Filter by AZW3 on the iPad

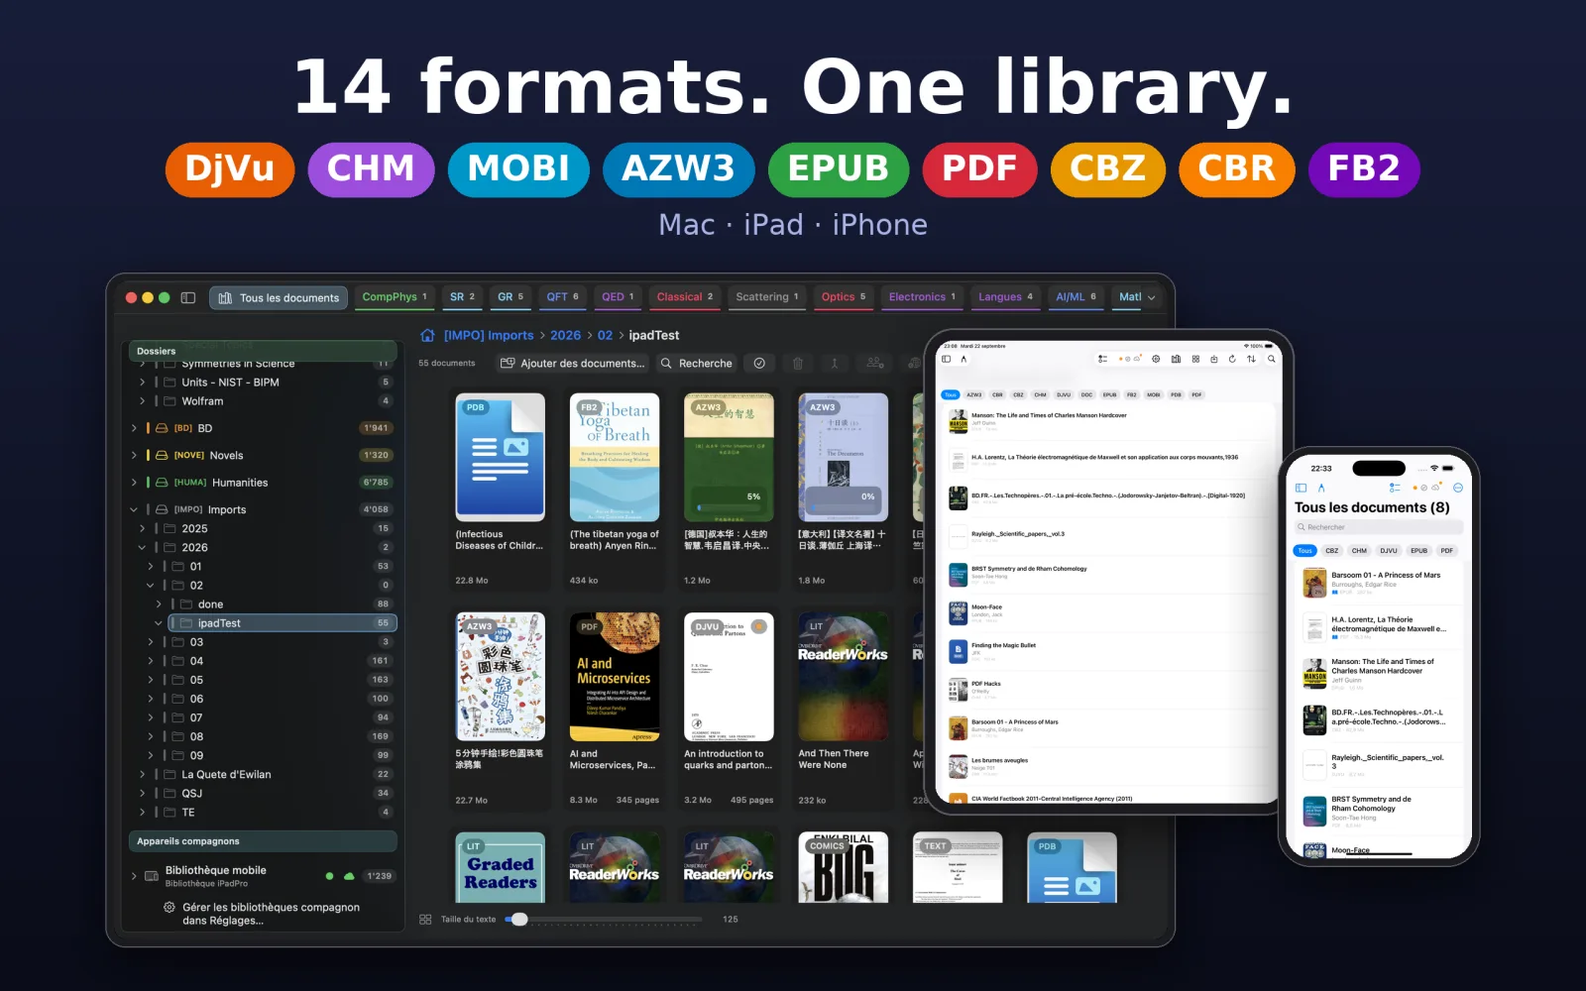974,394
